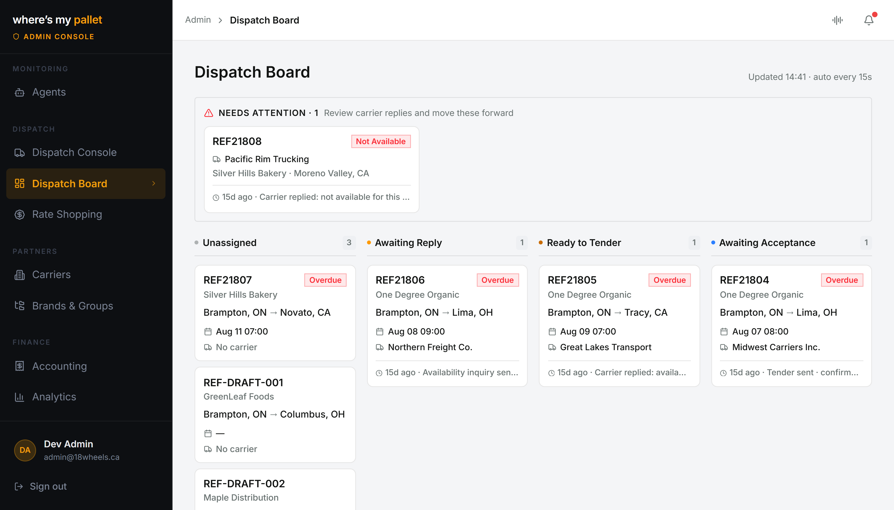Click the truck icon beside Pacific Rim Trucking
The width and height of the screenshot is (894, 510).
coord(217,159)
